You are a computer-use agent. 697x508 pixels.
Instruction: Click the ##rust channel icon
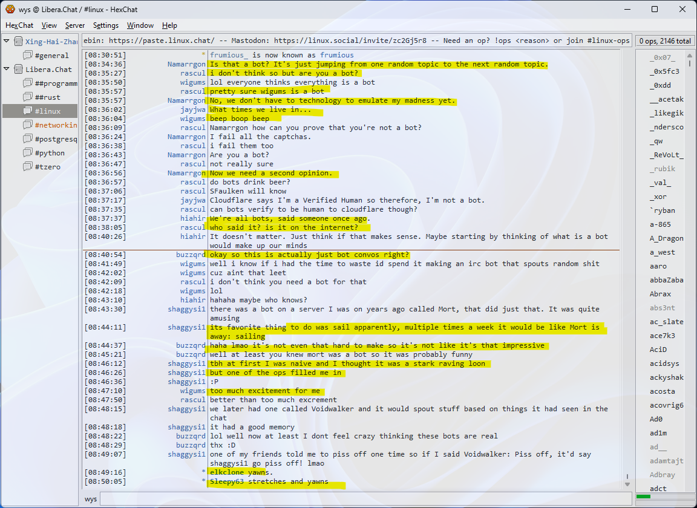28,97
